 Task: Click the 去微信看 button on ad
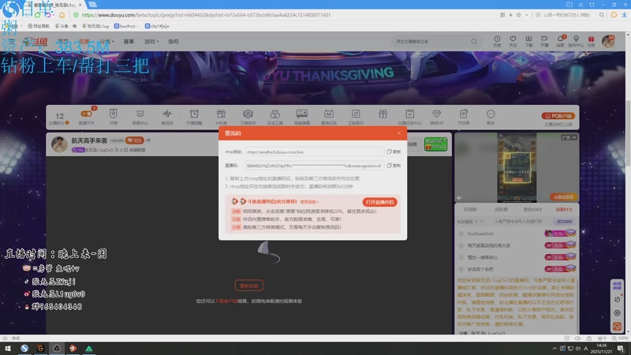click(x=563, y=196)
